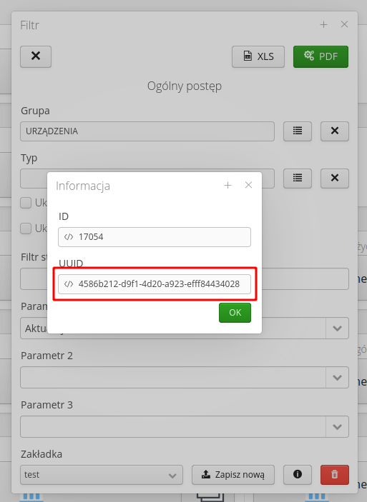Close the Informacja dialog with X
Image resolution: width=367 pixels, height=502 pixels.
(x=248, y=185)
